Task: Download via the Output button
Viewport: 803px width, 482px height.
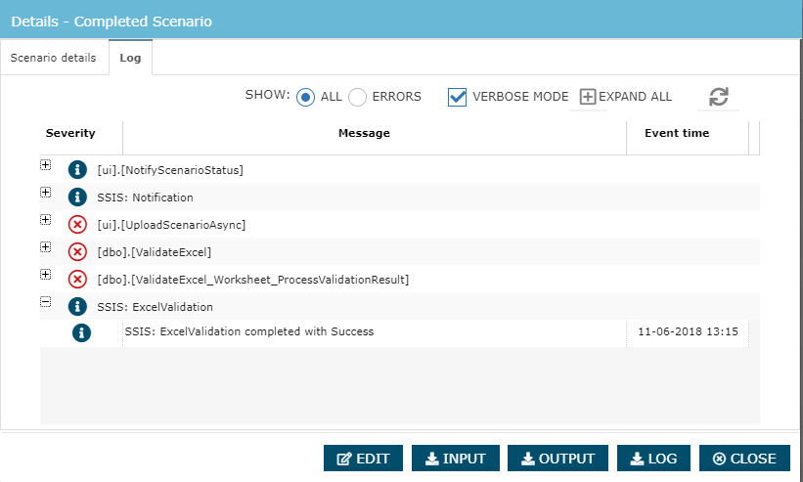Action: (558, 459)
